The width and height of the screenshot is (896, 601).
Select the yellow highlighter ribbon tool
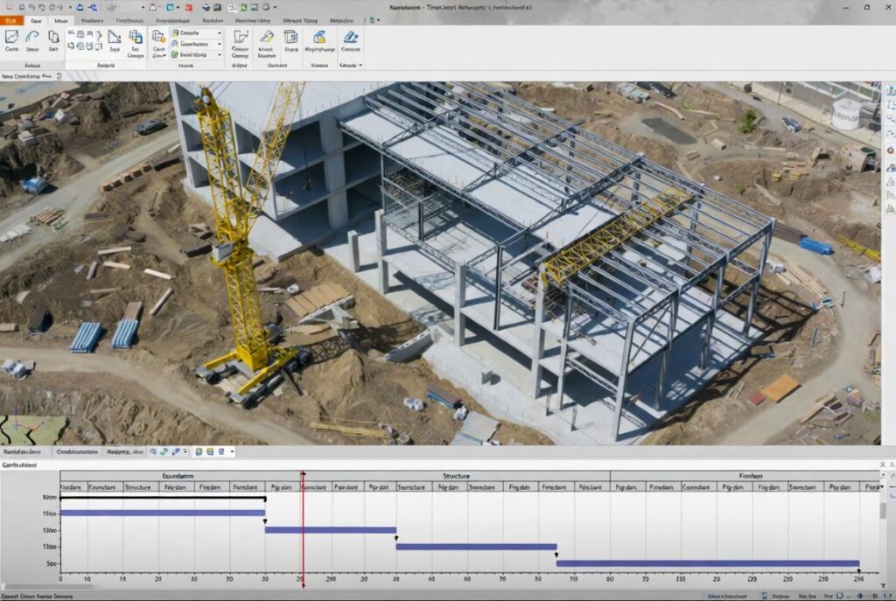click(x=267, y=37)
